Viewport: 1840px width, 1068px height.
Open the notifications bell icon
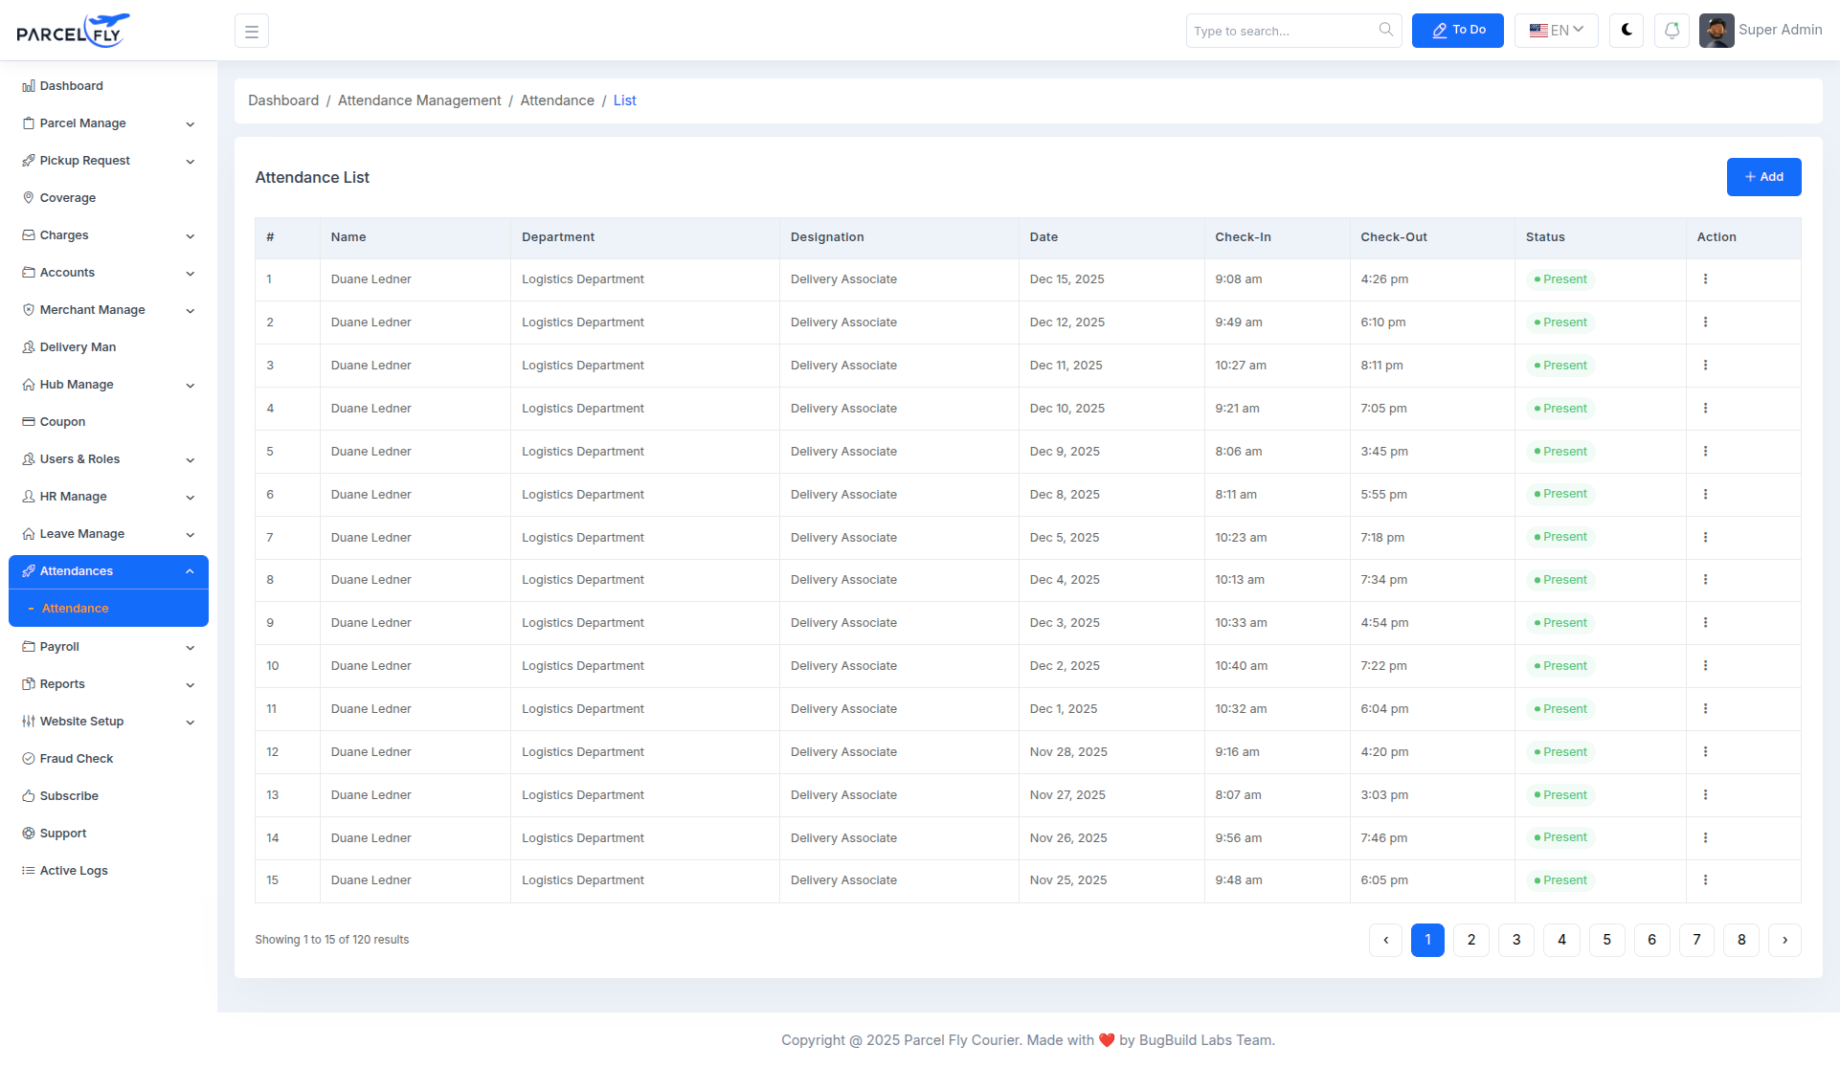click(x=1672, y=31)
